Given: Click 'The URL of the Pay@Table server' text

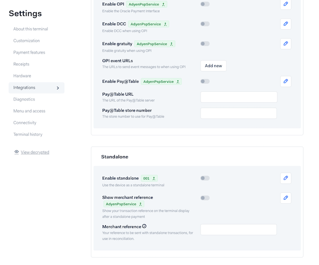Looking at the screenshot, I should (128, 100).
